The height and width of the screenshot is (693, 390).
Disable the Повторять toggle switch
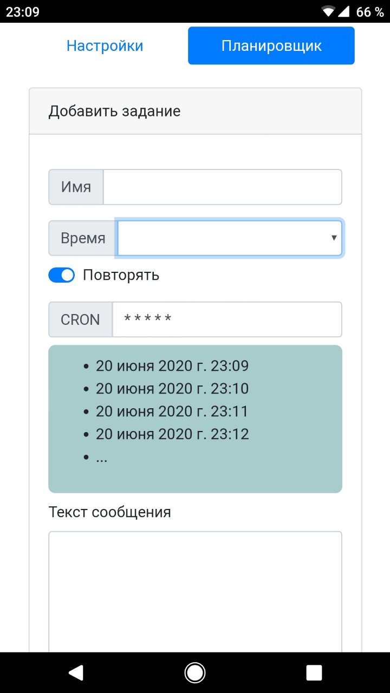62,275
